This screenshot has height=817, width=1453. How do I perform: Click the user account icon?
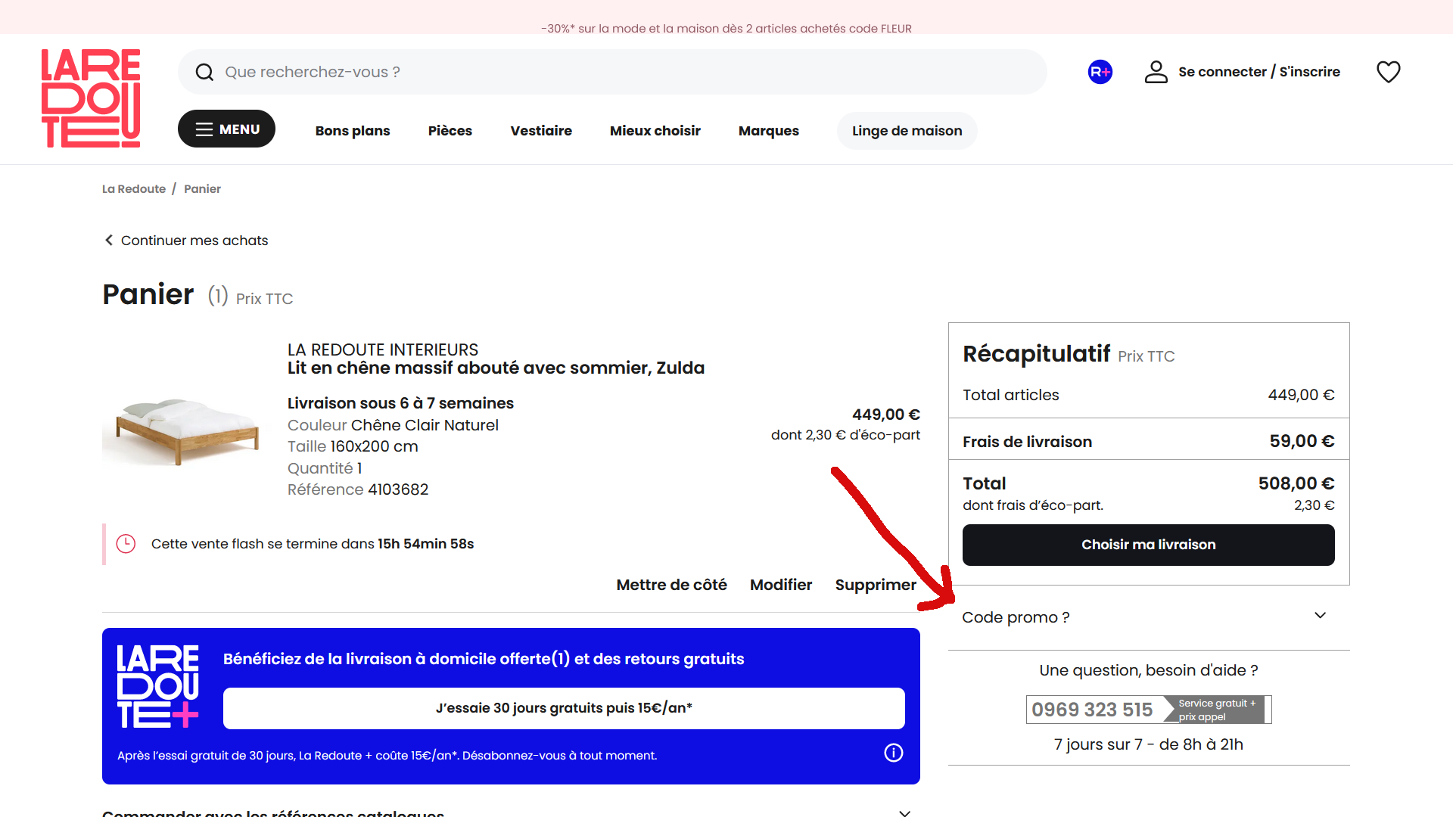(1156, 72)
